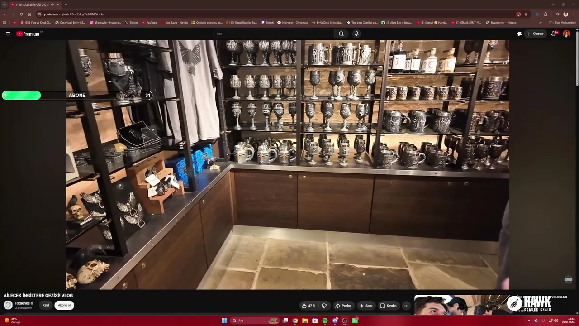The height and width of the screenshot is (326, 579).
Task: Click the Windows taskbar search box
Action: (x=254, y=321)
